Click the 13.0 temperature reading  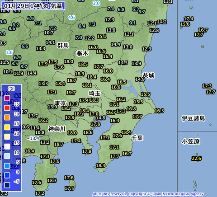pyautogui.click(x=128, y=47)
